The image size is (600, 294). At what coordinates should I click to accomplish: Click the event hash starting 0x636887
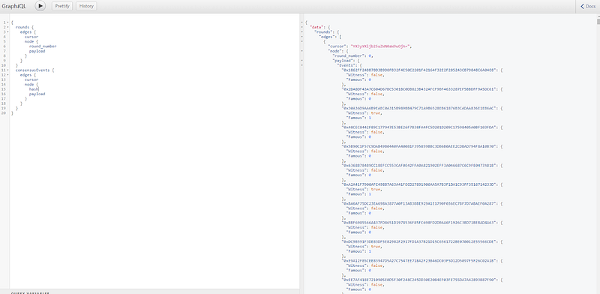tap(420, 165)
